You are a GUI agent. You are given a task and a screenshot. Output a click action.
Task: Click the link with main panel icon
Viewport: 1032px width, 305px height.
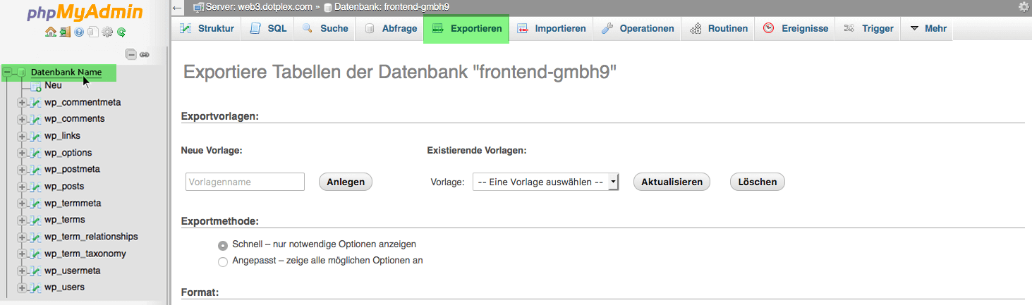pyautogui.click(x=145, y=54)
